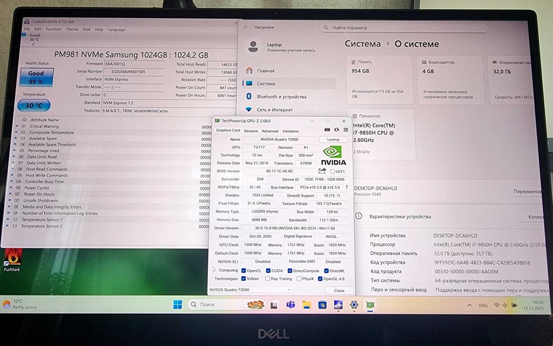This screenshot has height=346, width=553.
Task: Enable the PhysX checkbox
Action: click(x=299, y=279)
